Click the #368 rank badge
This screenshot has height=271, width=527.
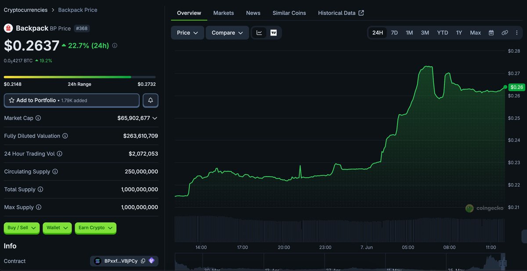(81, 28)
